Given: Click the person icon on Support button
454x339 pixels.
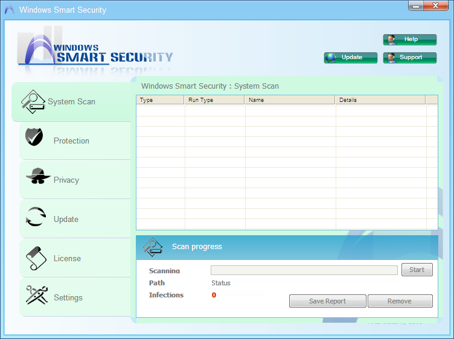Looking at the screenshot, I should tap(391, 58).
